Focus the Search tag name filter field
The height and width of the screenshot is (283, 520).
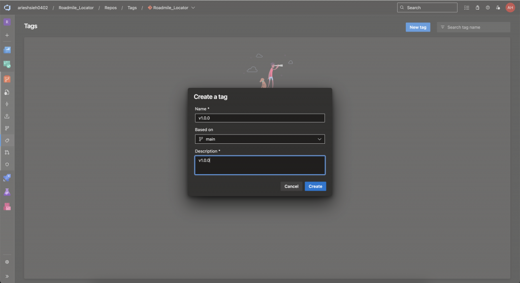(474, 27)
